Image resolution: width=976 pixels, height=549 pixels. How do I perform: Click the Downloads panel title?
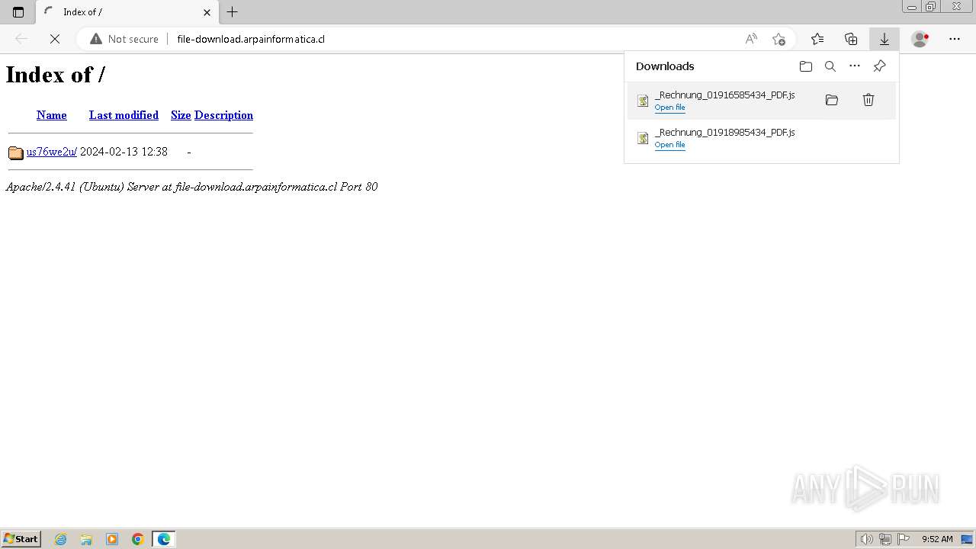coord(665,66)
